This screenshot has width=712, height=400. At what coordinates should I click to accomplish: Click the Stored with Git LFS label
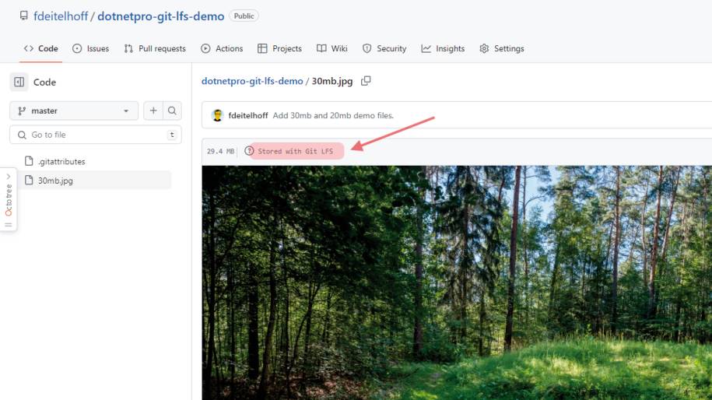[295, 151]
